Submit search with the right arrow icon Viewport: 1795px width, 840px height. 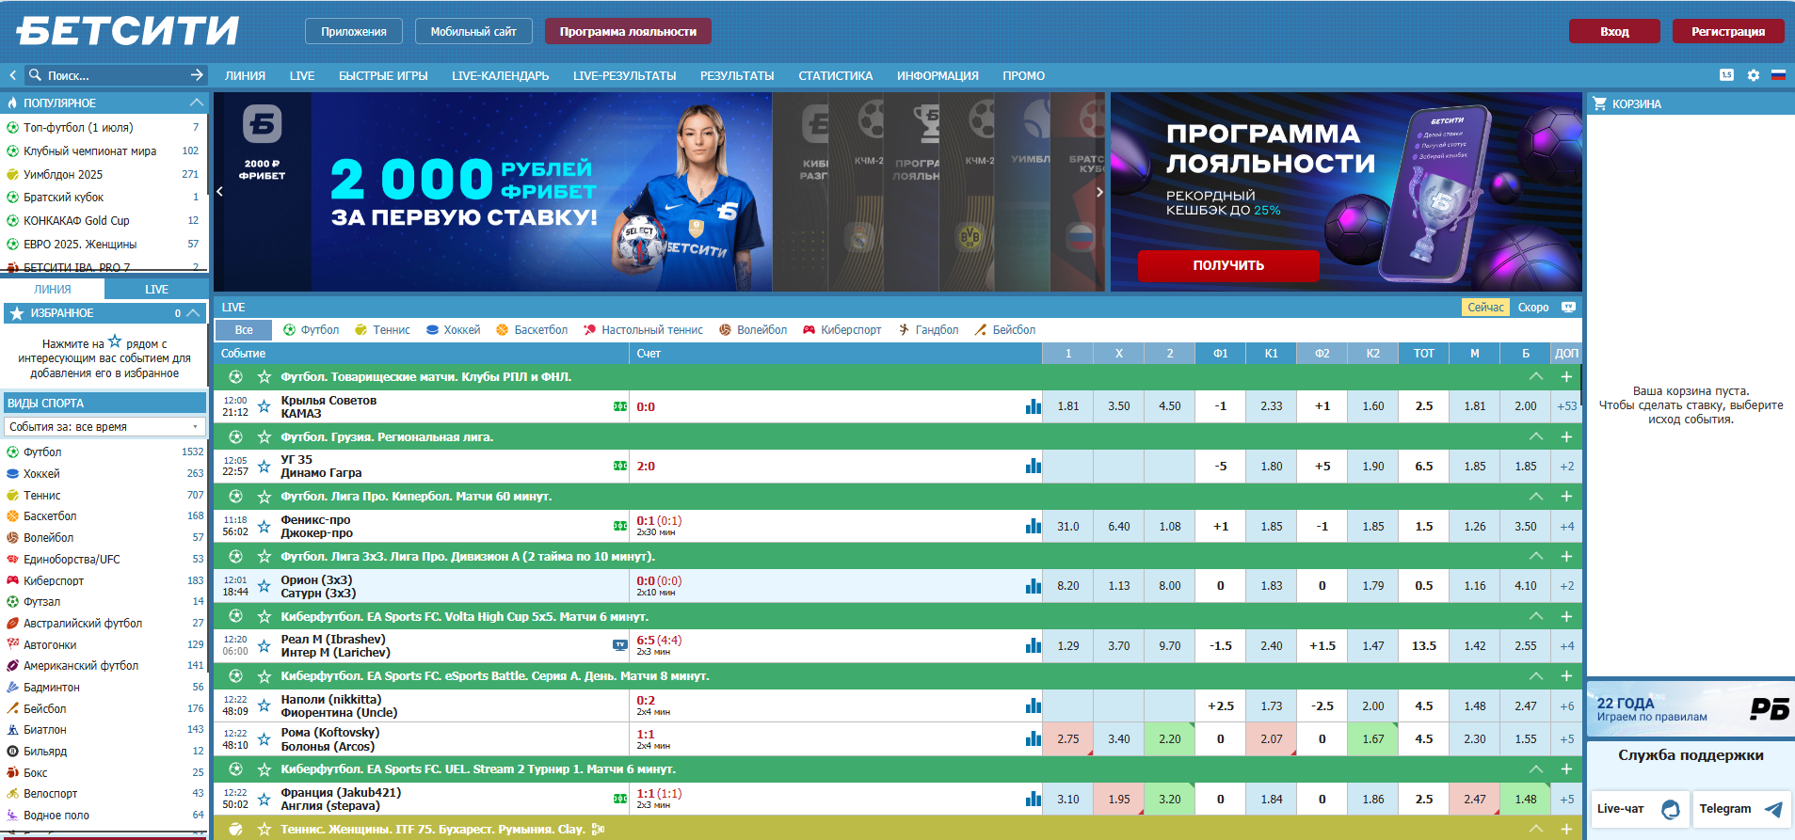197,75
